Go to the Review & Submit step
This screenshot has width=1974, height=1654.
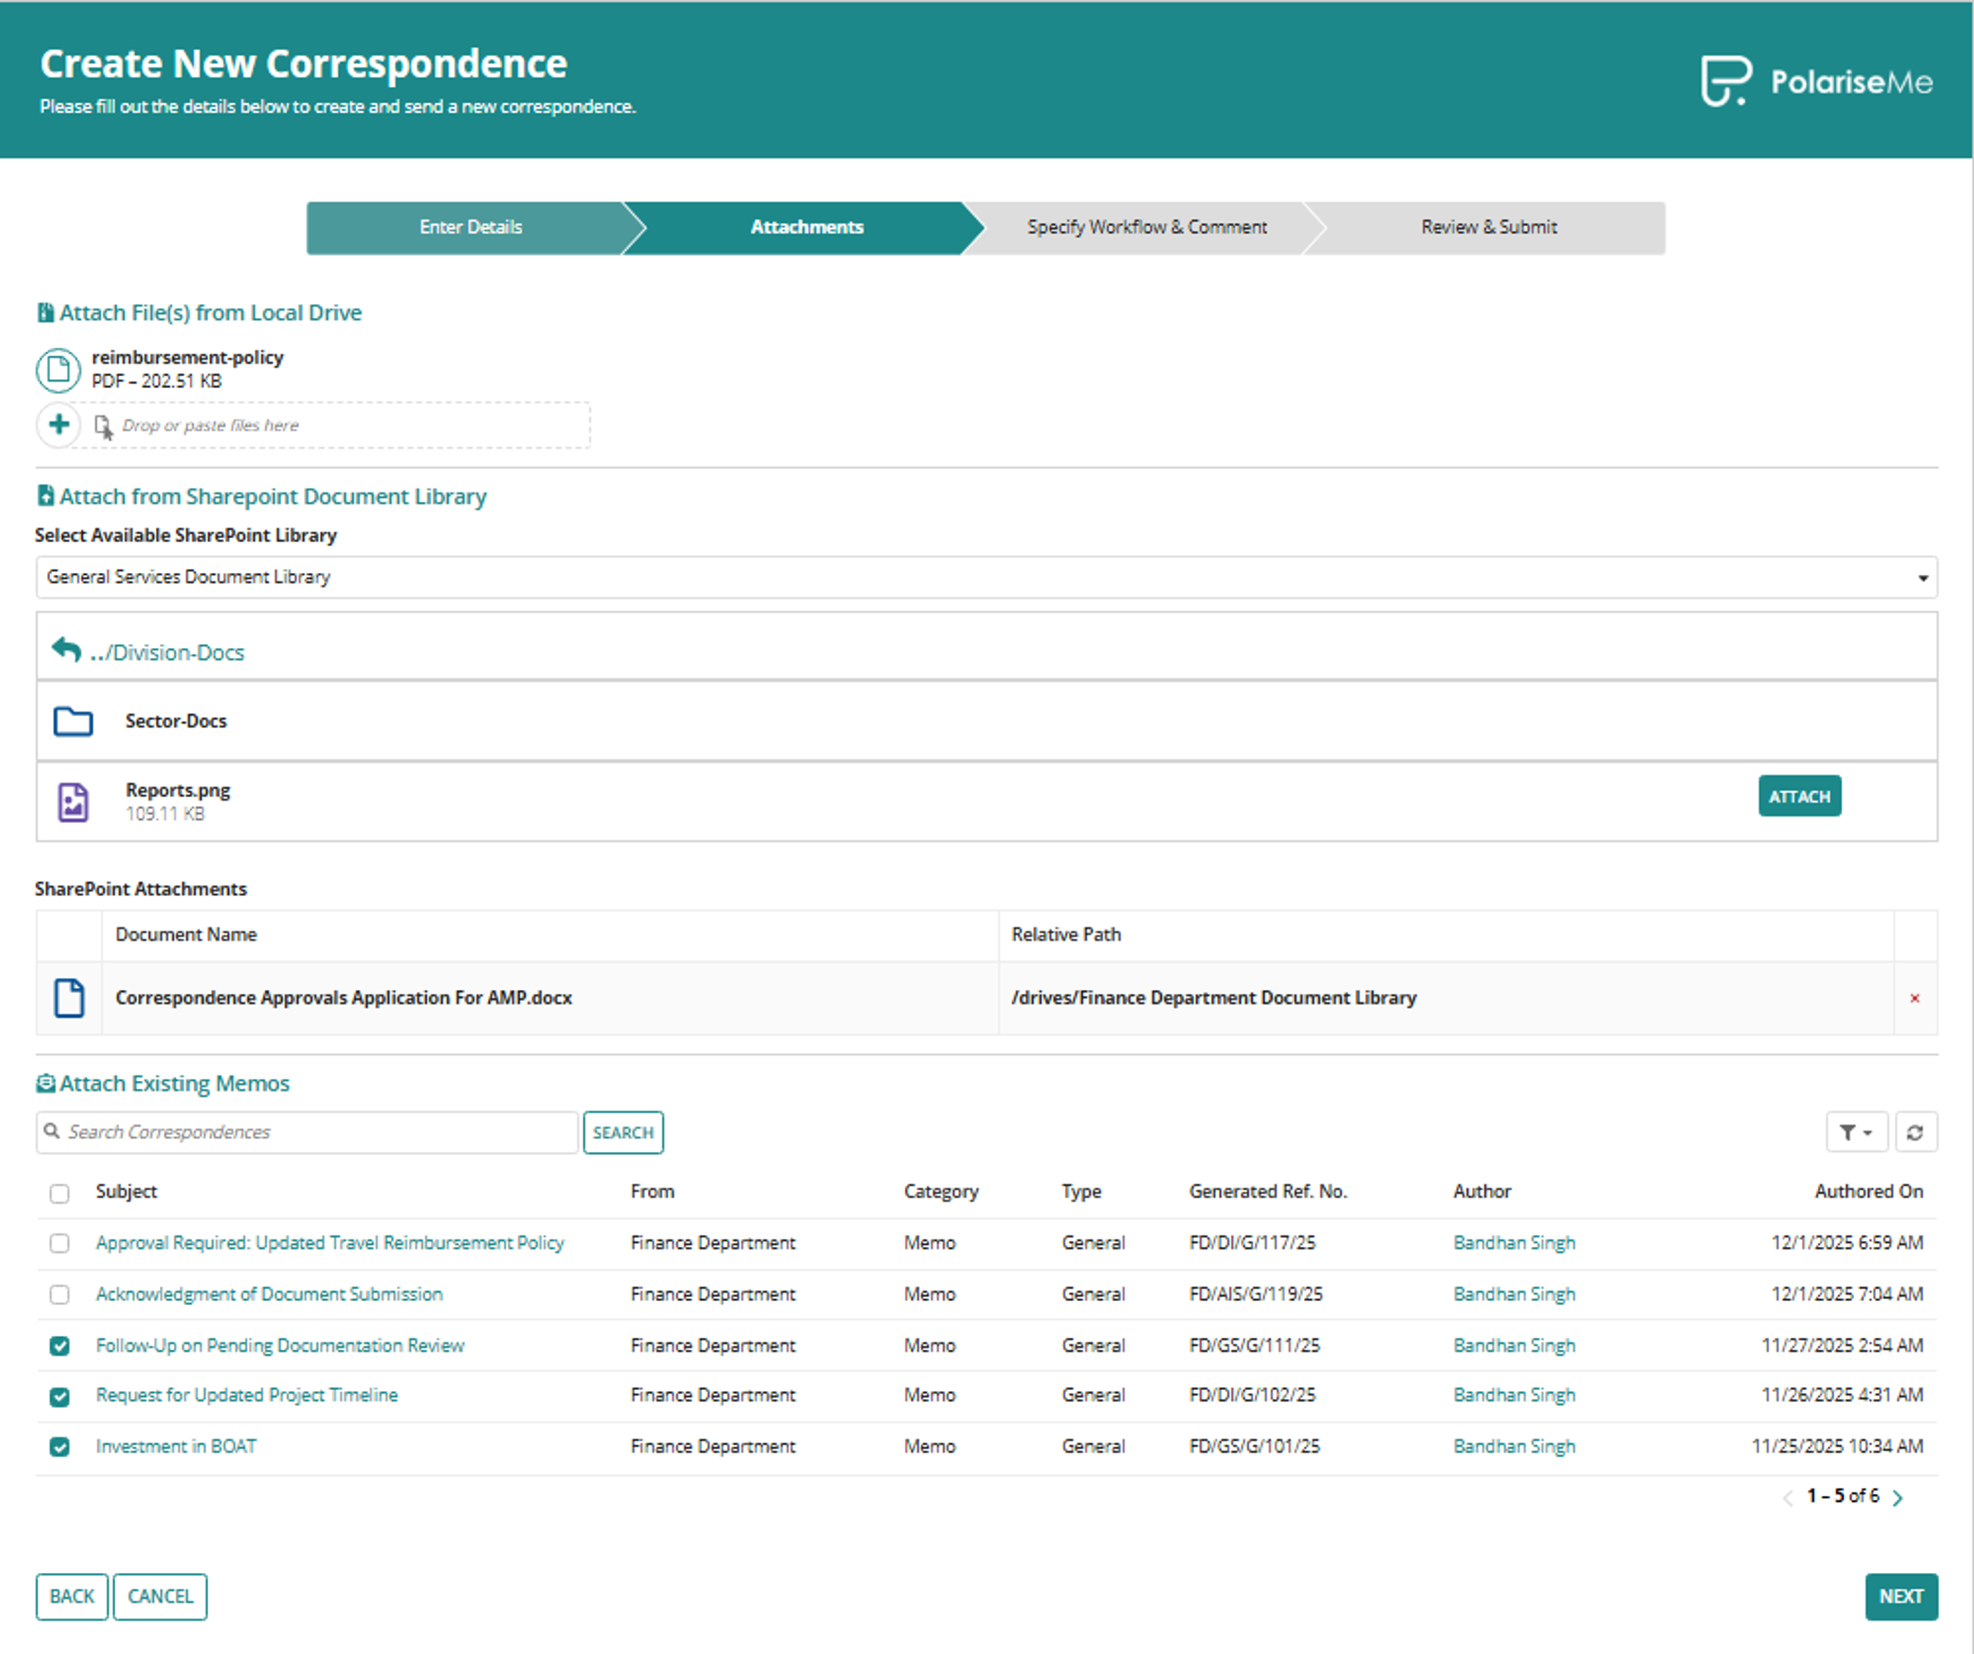click(1488, 228)
